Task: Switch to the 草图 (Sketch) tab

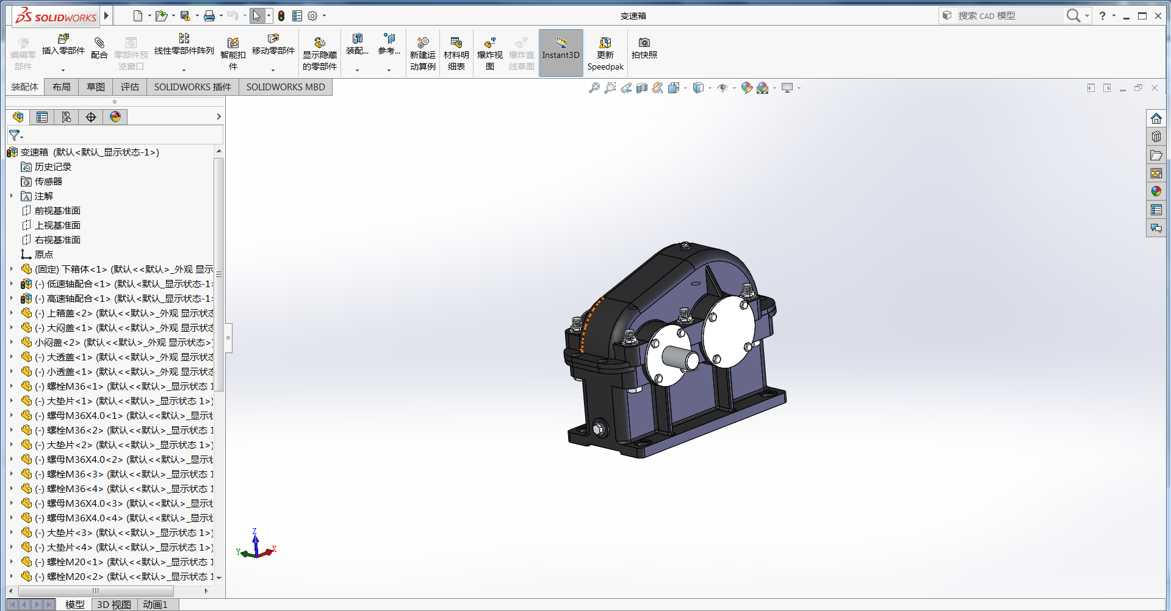Action: pos(95,87)
